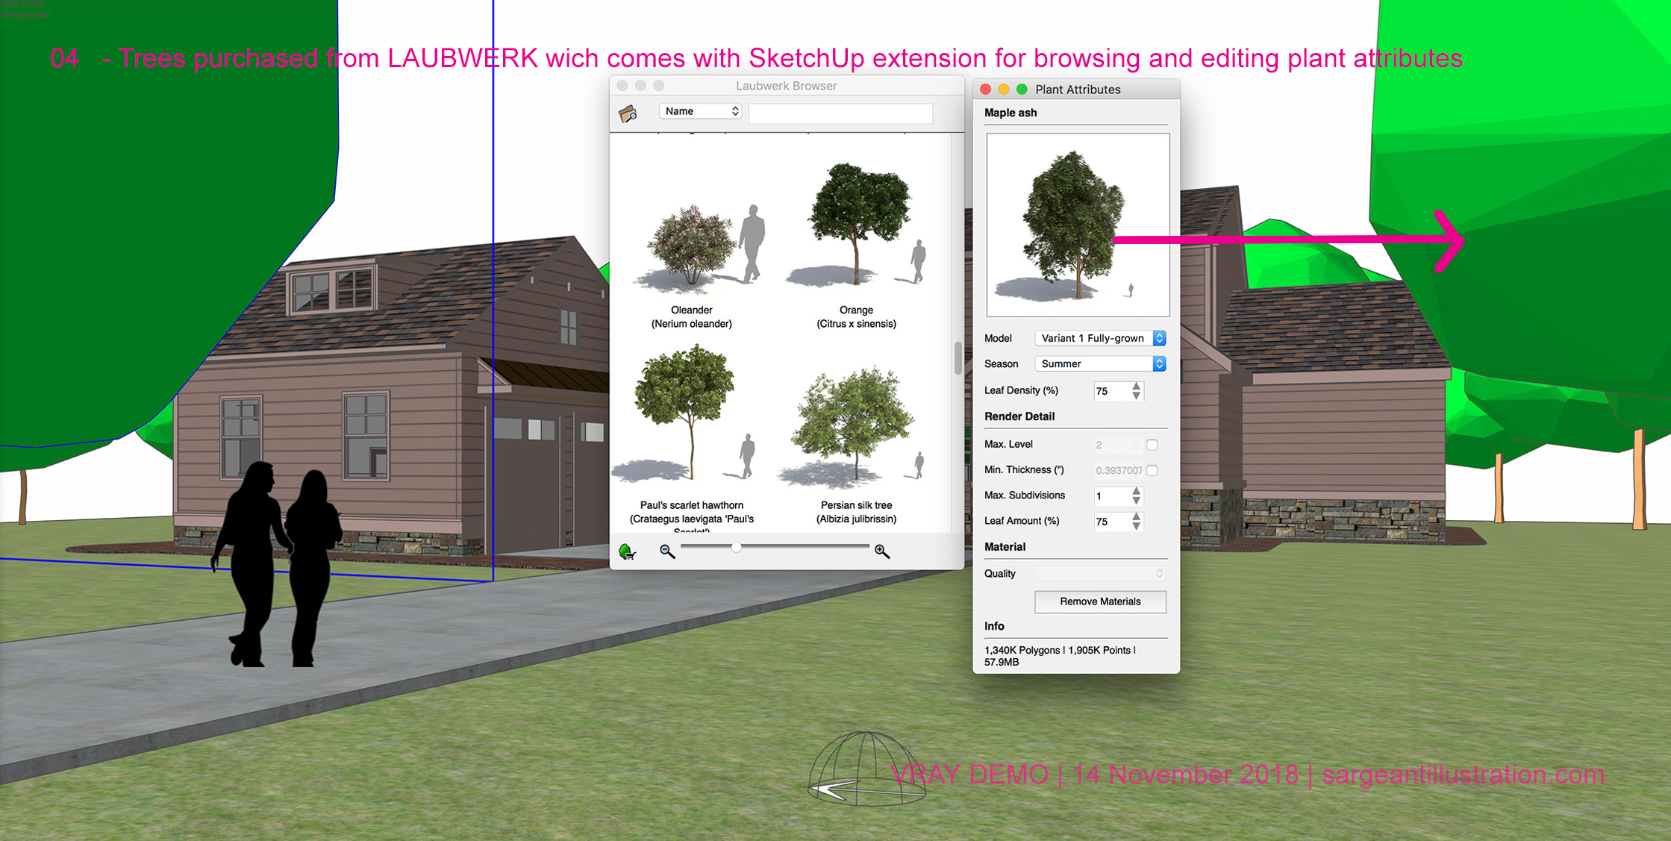1671x841 pixels.
Task: Click the Laubwerk Browser search field
Action: pos(840,113)
